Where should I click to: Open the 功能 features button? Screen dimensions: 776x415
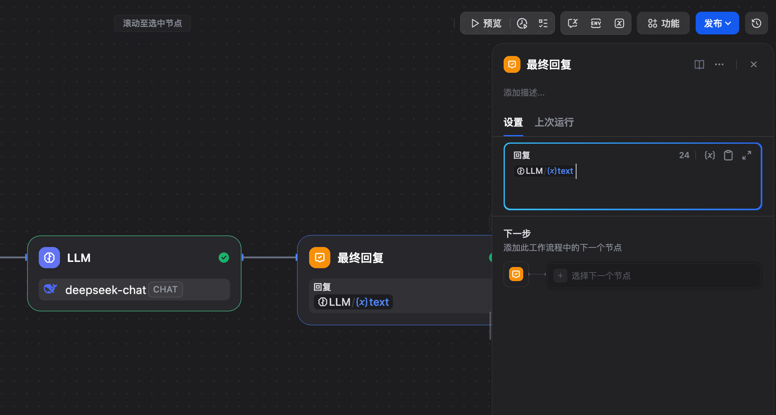click(x=664, y=23)
